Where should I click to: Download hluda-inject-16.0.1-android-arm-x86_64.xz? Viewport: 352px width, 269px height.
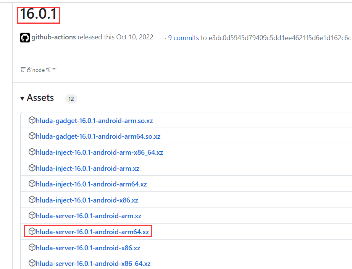coord(99,152)
